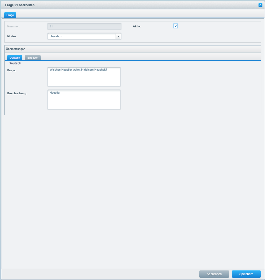Focus the Frage question text area
Image resolution: width=265 pixels, height=280 pixels.
tap(84, 77)
